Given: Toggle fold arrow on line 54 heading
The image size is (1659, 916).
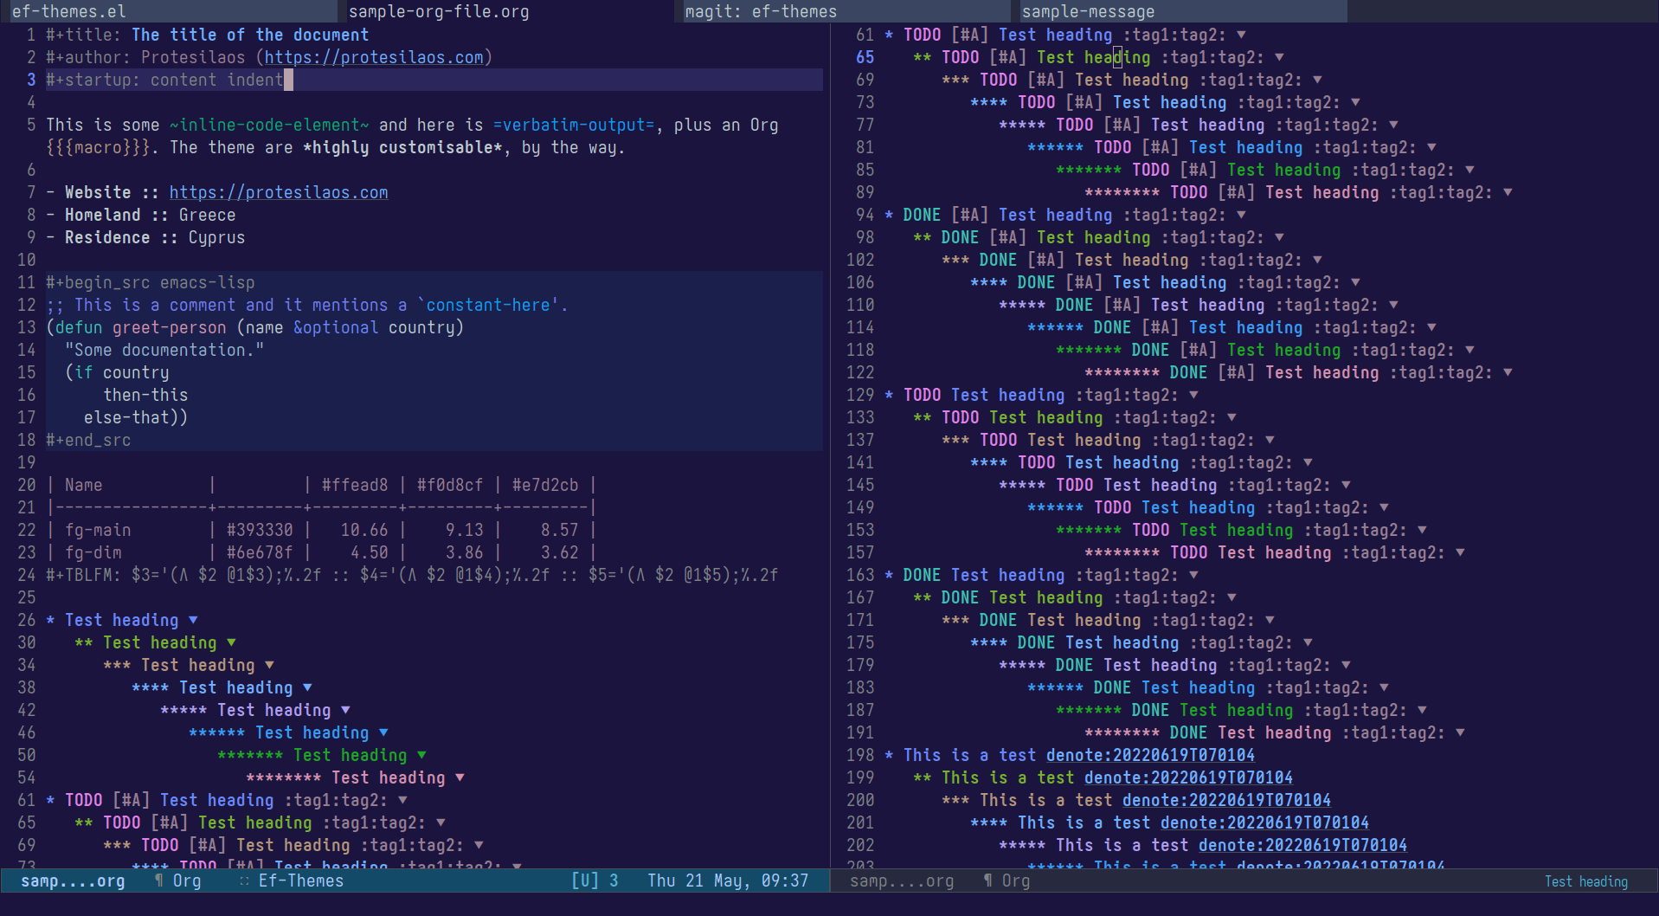Looking at the screenshot, I should tap(460, 777).
